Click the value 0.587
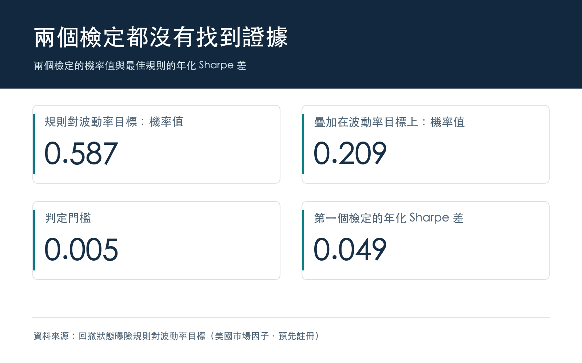 (x=81, y=154)
